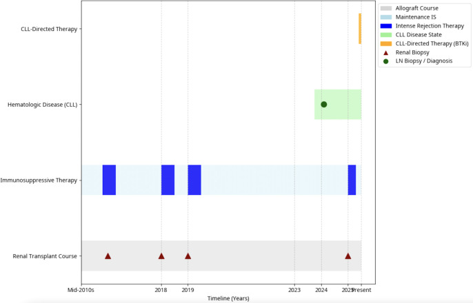The height and width of the screenshot is (303, 473).
Task: Click the 'Allograft Course' legend label
Action: [x=417, y=8]
